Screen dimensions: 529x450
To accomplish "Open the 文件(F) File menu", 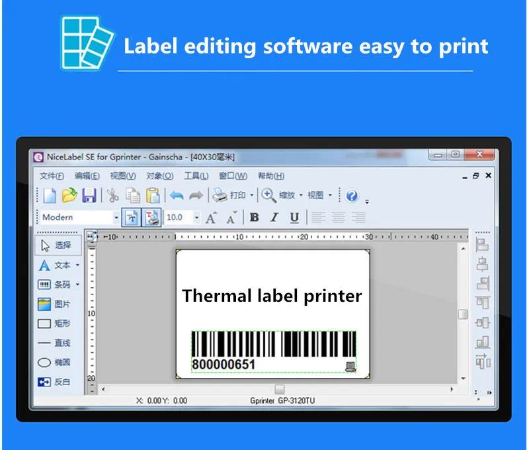I will (x=52, y=176).
